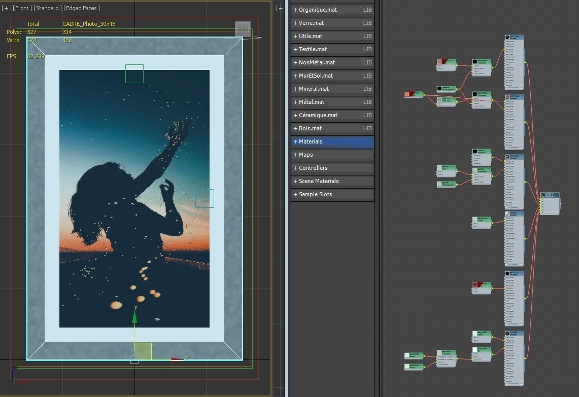Expand the Mineral.mat library group
This screenshot has height=397, width=579.
click(332, 89)
